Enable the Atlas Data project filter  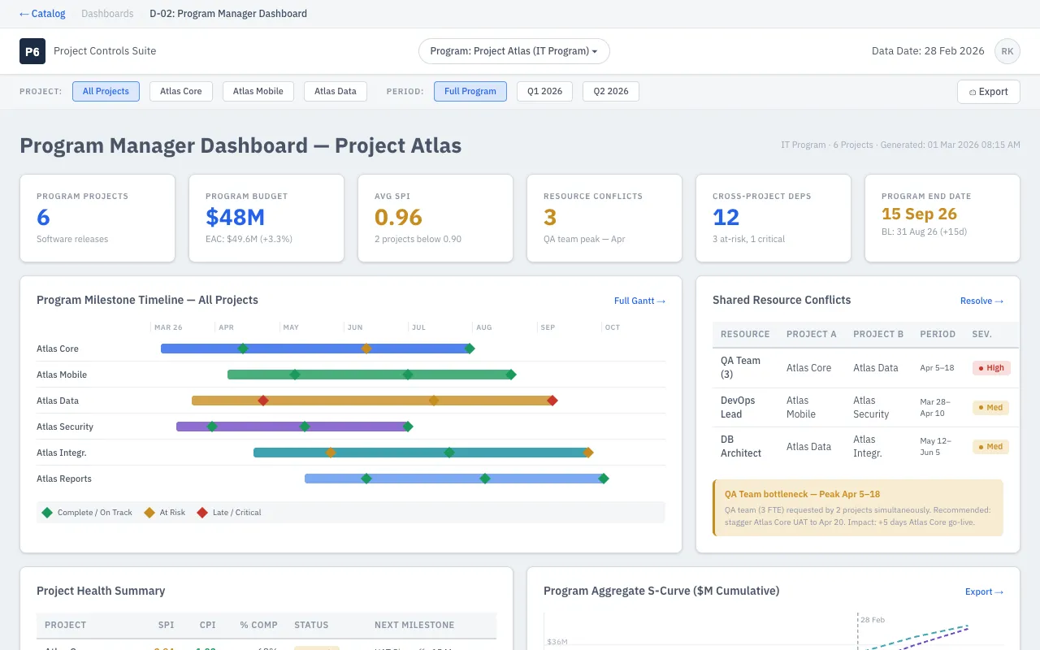tap(335, 91)
